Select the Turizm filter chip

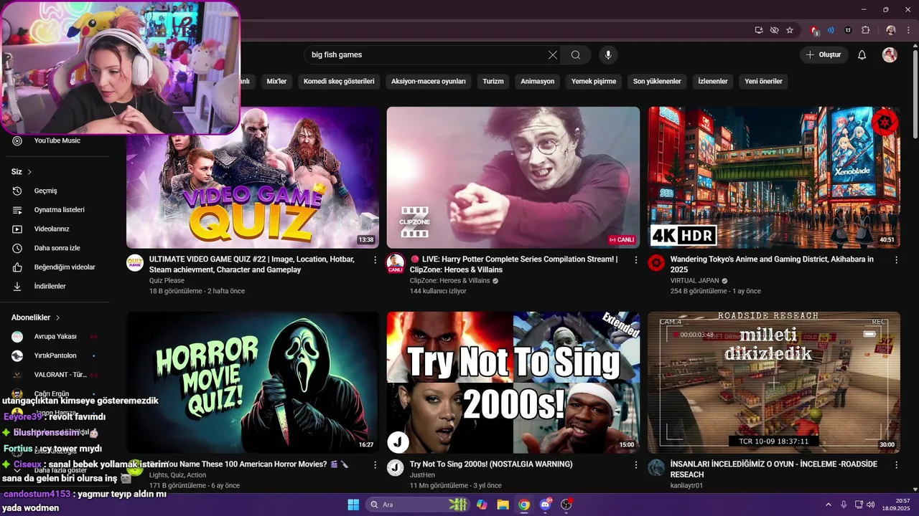tap(493, 81)
